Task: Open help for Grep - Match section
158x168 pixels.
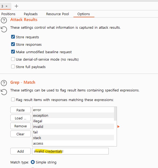Action: tap(4, 83)
